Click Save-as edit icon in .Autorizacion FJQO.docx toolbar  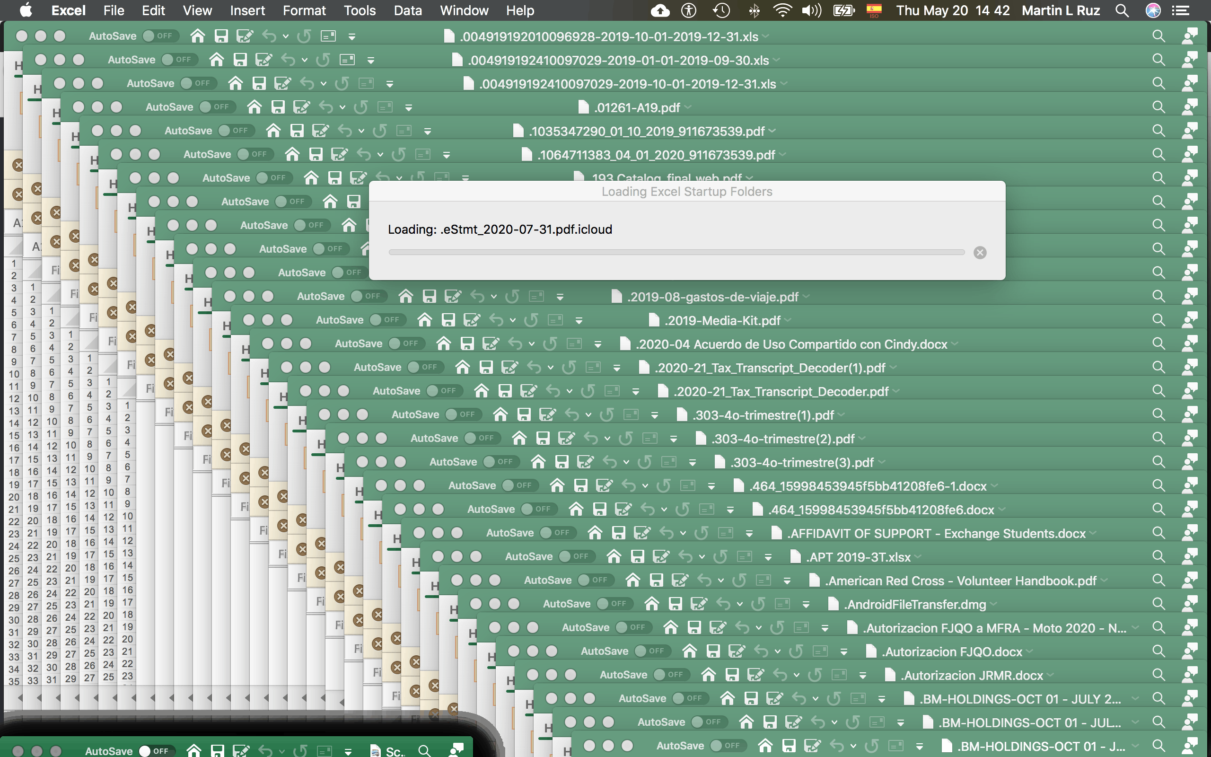[x=737, y=651]
